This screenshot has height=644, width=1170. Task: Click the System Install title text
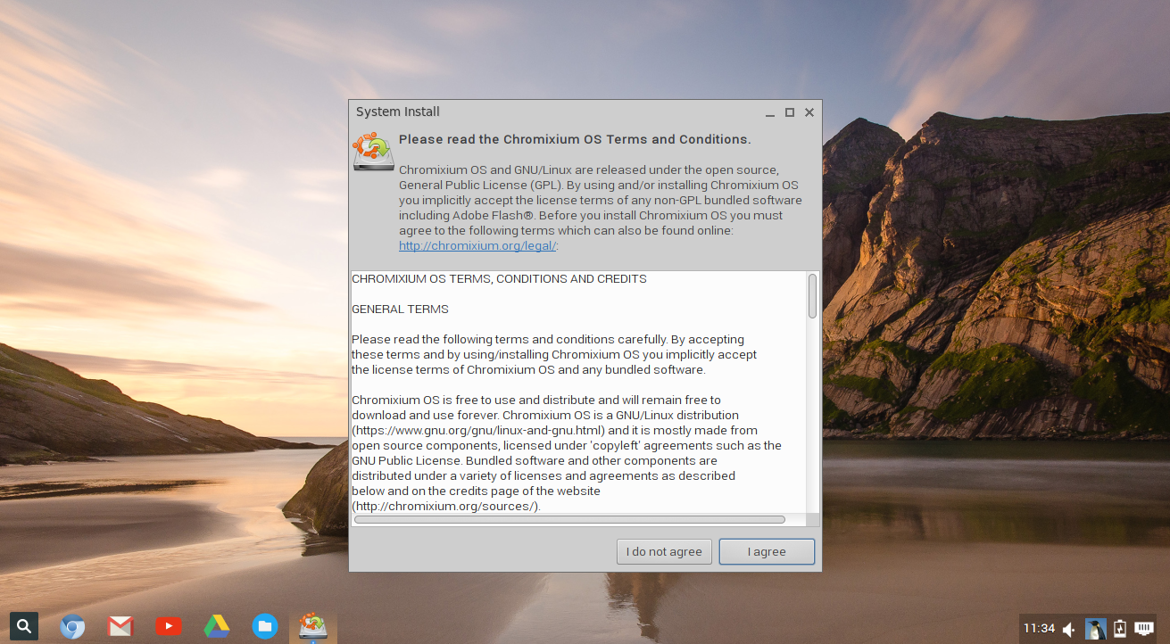point(398,111)
